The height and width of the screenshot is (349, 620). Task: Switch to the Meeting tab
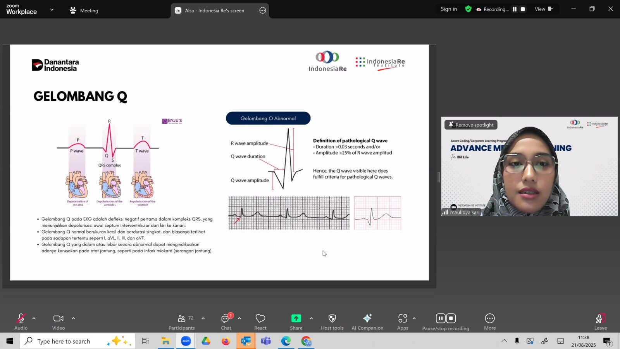point(84,10)
